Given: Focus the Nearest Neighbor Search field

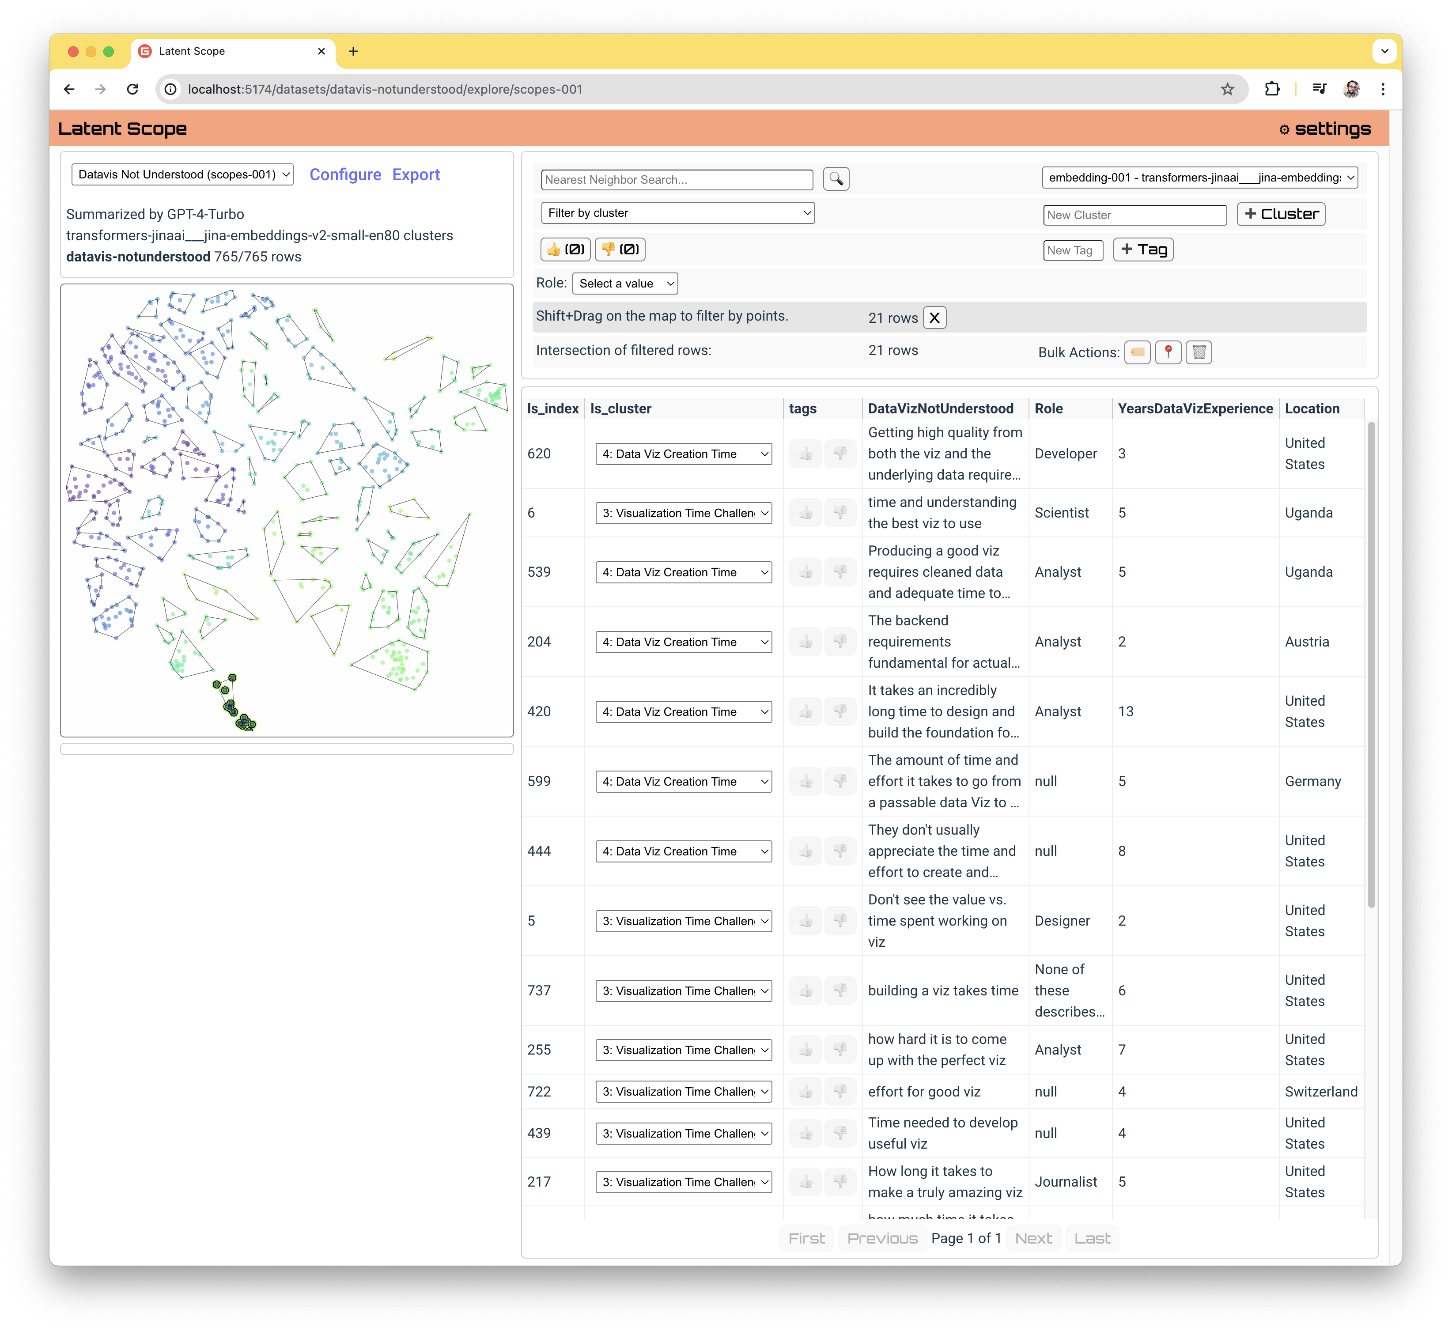Looking at the screenshot, I should click(677, 179).
